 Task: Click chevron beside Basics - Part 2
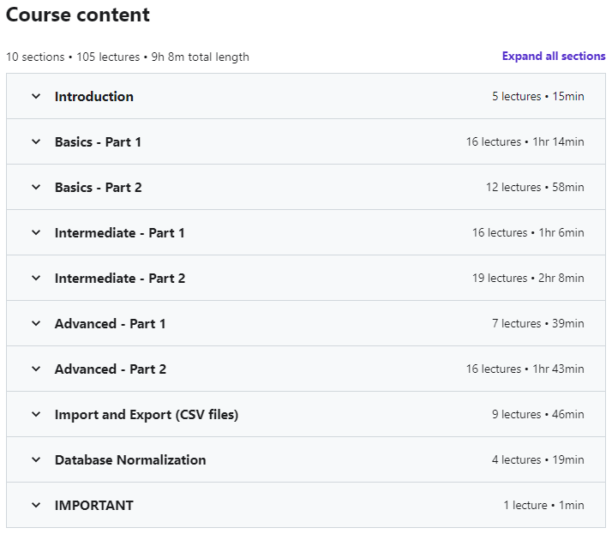tap(36, 188)
